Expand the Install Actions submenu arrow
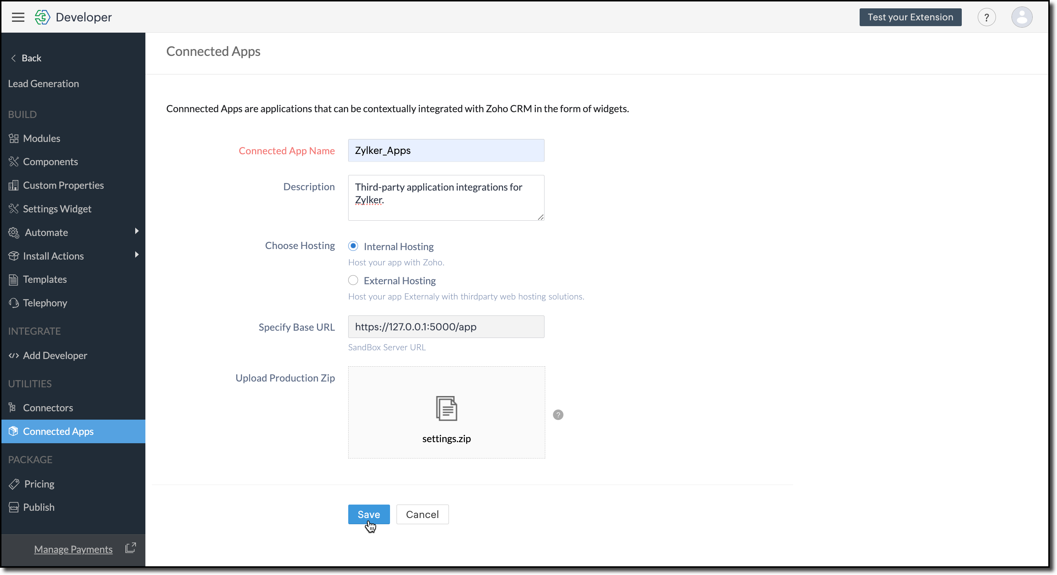 point(137,255)
